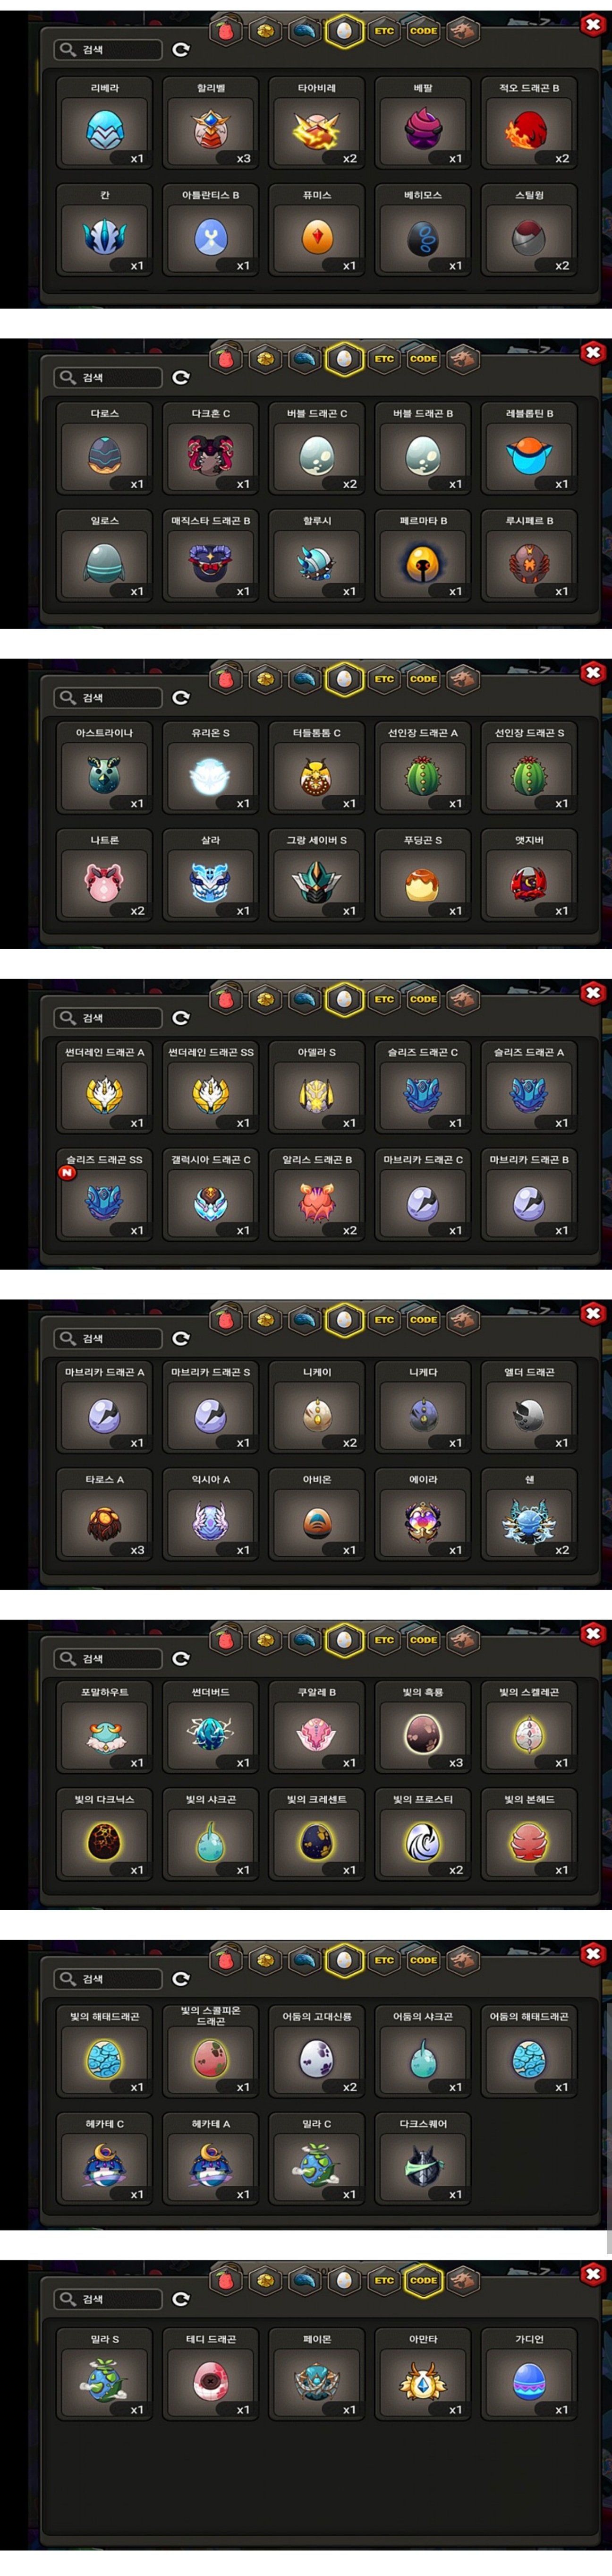Open the 다크스퀘어 egg
The image size is (612, 2576).
[x=423, y=2154]
